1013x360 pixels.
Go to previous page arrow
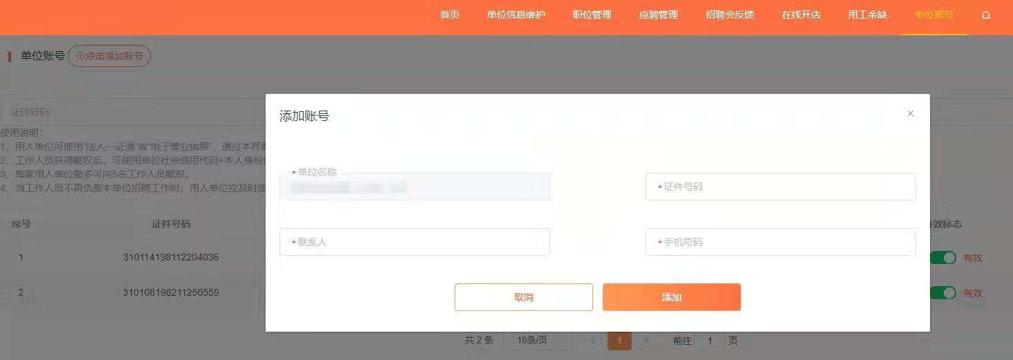click(x=593, y=340)
